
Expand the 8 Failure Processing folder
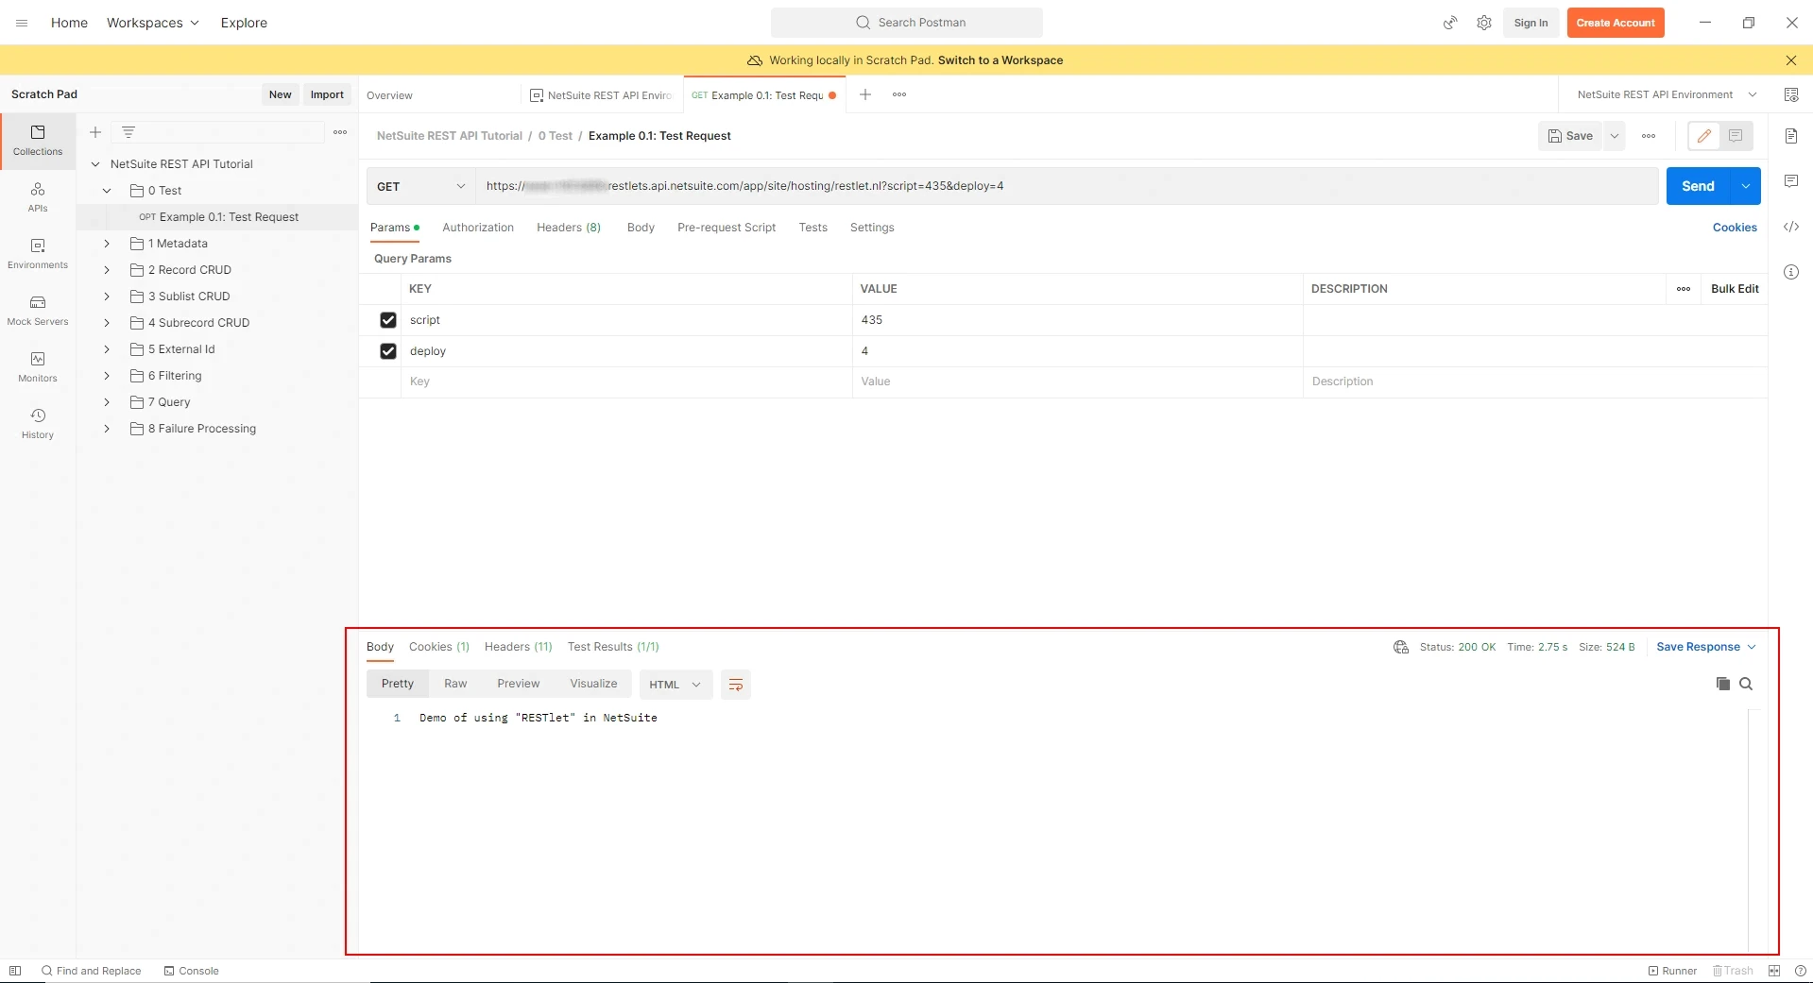(107, 429)
